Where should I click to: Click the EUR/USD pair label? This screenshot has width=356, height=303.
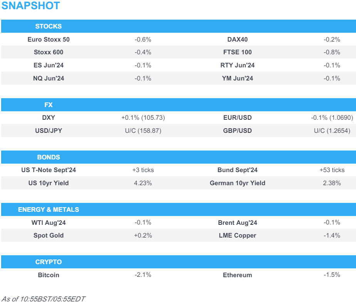(237, 118)
